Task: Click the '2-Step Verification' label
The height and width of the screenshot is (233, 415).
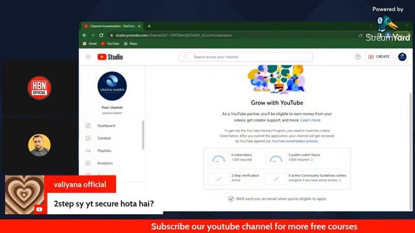Action: click(245, 175)
